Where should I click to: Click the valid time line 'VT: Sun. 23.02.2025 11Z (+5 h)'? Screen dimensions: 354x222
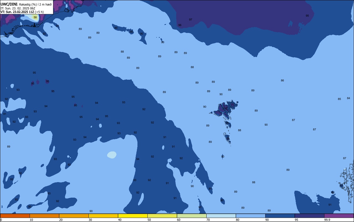(x=22, y=12)
